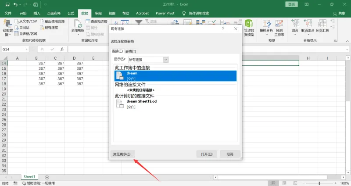351x186 pixels.
Task: Switch to Normal view in status bar
Action: [x=273, y=183]
